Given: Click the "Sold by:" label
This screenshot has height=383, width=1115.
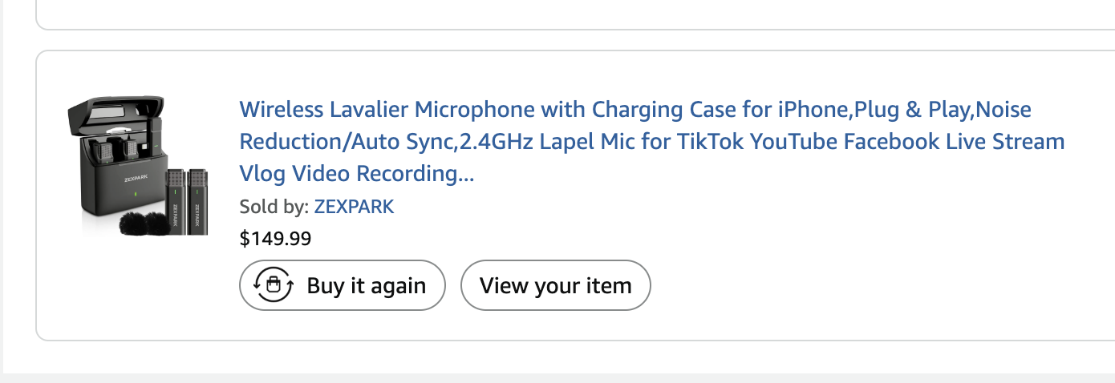Looking at the screenshot, I should [x=274, y=207].
